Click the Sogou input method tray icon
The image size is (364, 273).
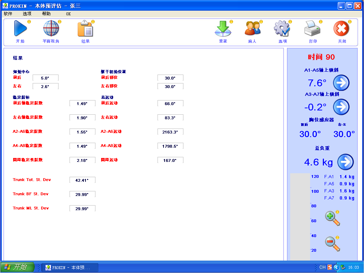pos(330,267)
